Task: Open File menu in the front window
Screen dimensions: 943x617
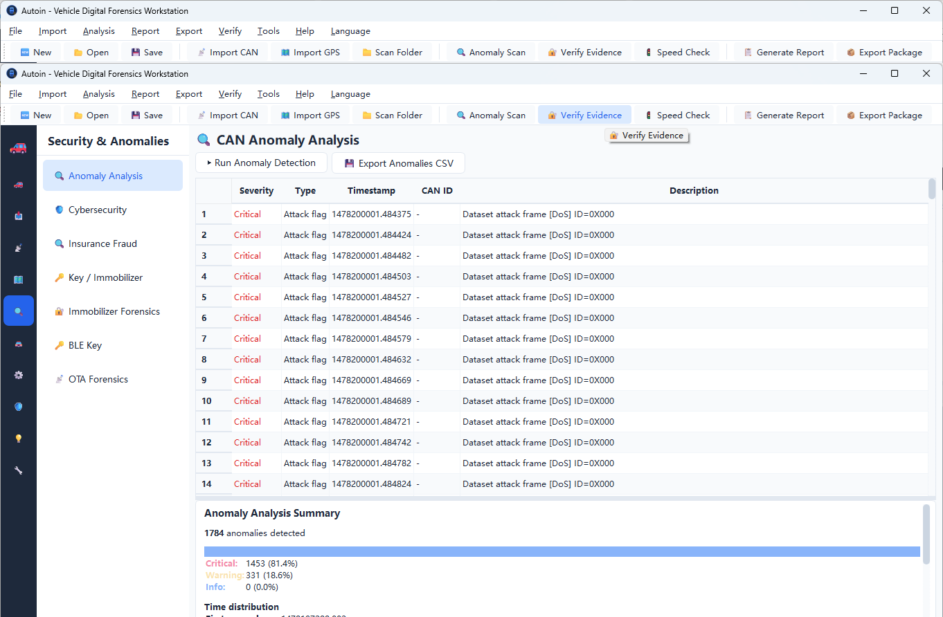Action: [15, 94]
